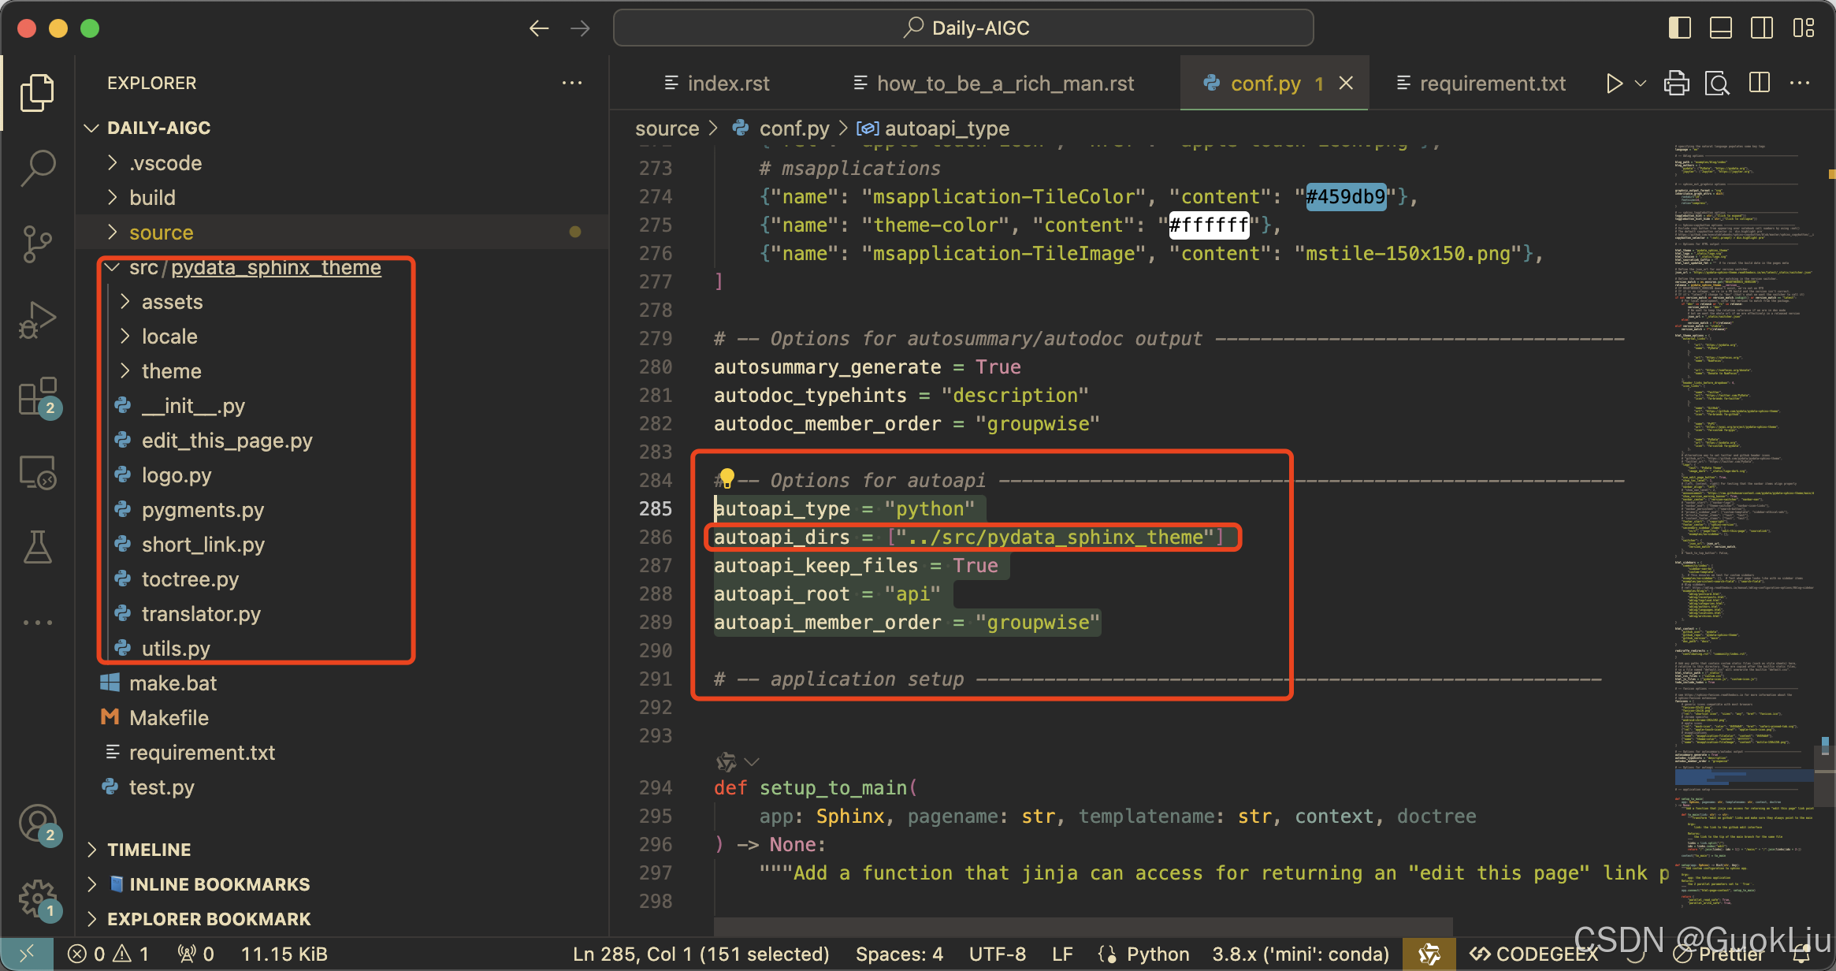Expand the locale folder in file tree
Screen dimensions: 1836x971
(x=170, y=337)
